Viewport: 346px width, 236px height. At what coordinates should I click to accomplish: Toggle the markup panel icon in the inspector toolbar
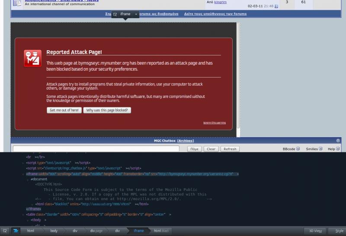pos(15,231)
